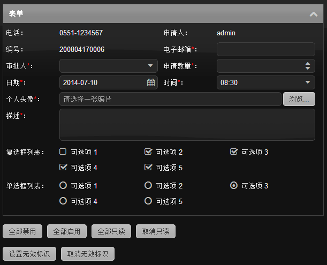Select radio button 可选项 1
327x265 pixels.
[63, 185]
